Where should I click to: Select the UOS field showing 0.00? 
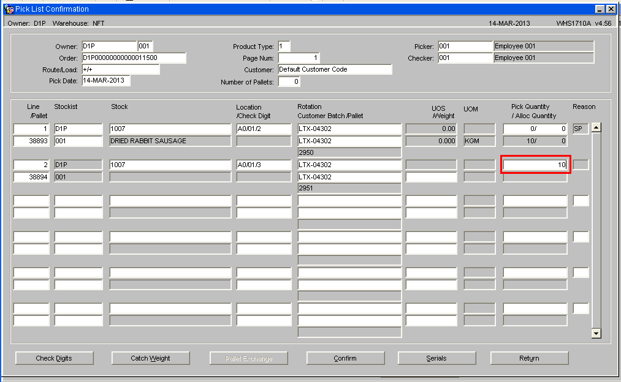pyautogui.click(x=432, y=129)
